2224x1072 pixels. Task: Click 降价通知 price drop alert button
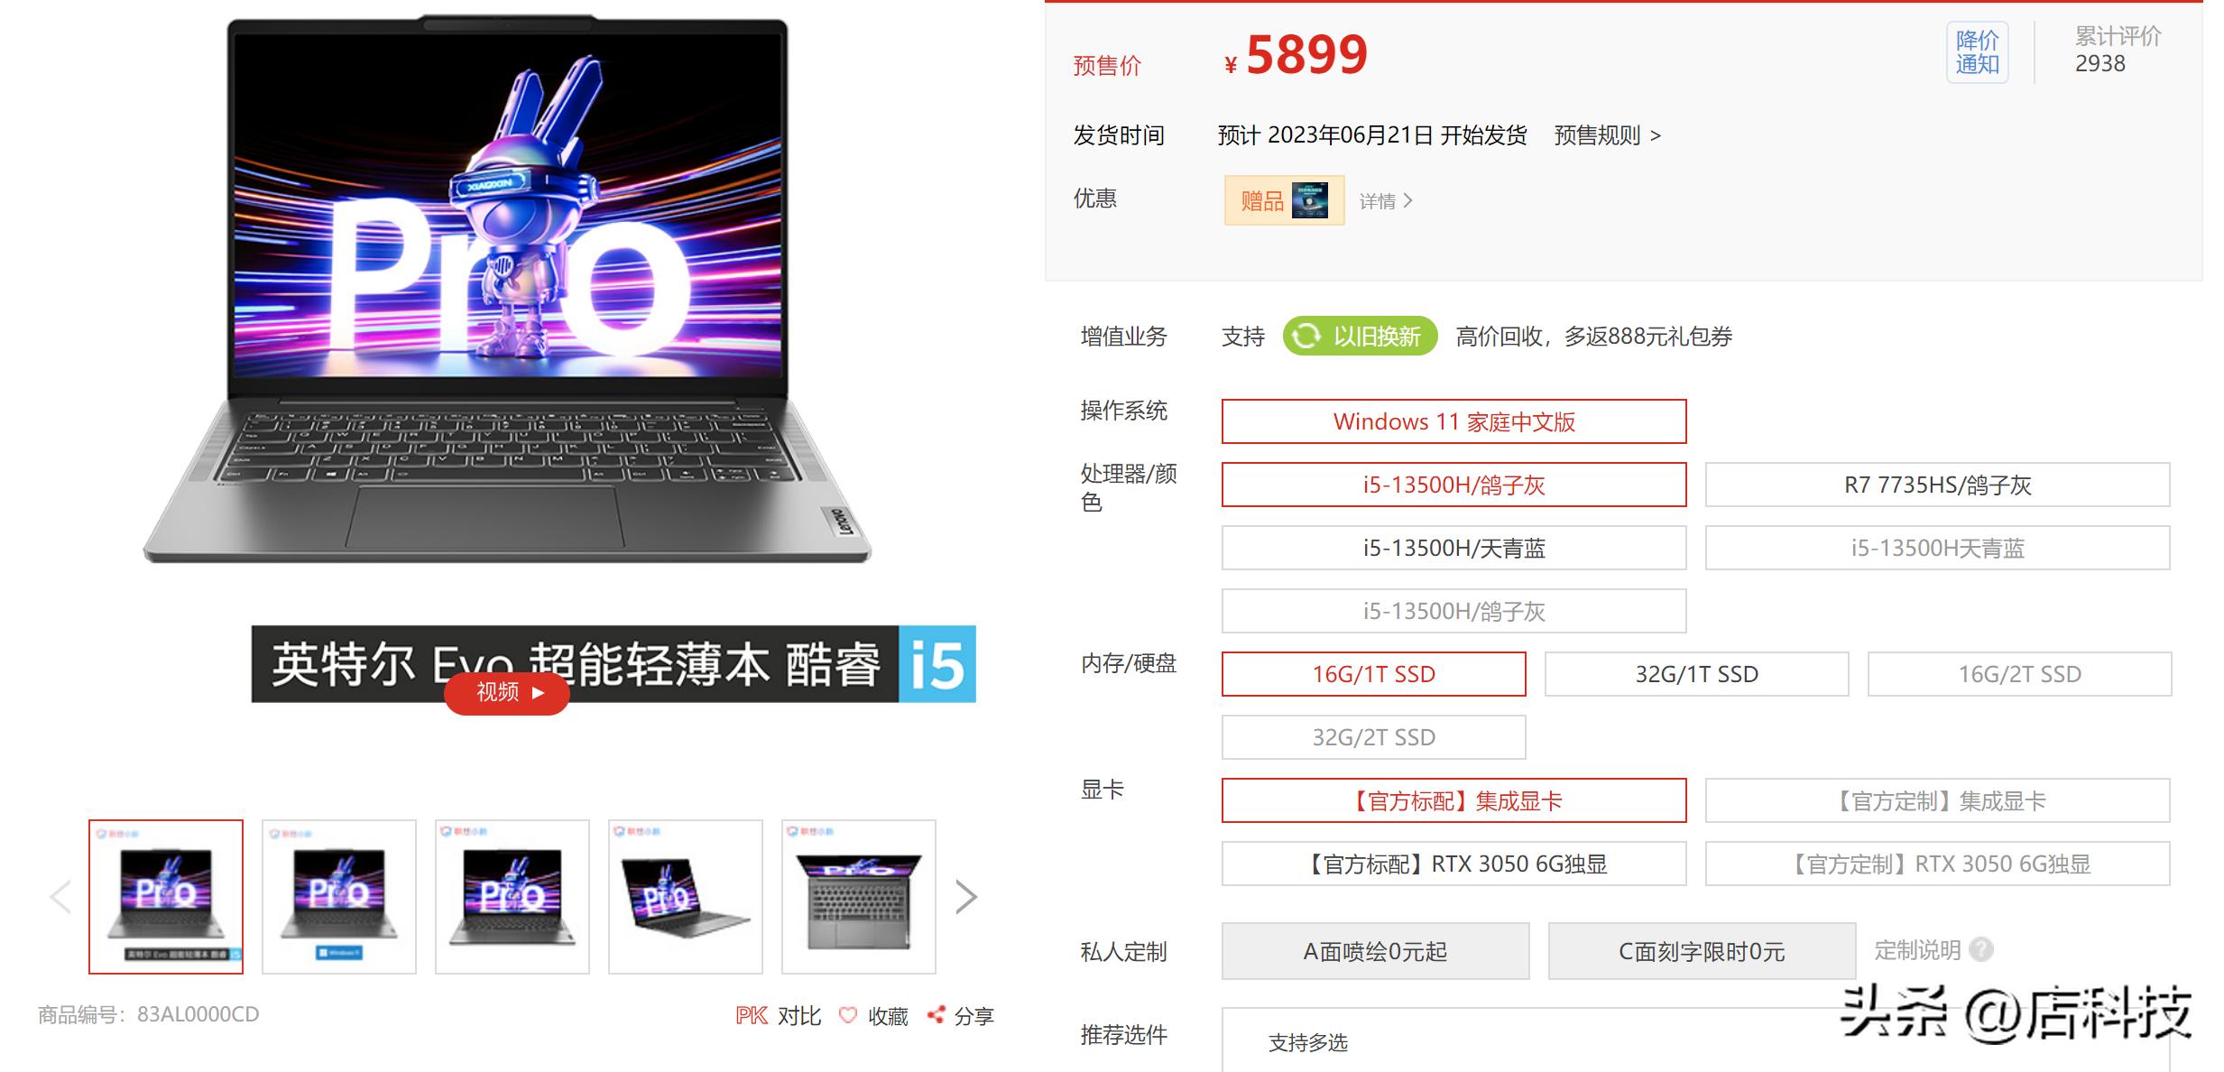tap(1977, 52)
